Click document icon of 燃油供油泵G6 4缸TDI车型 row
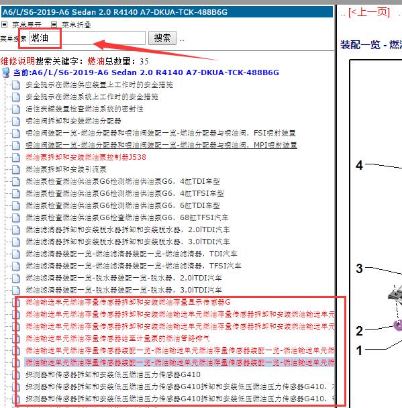 point(16,181)
